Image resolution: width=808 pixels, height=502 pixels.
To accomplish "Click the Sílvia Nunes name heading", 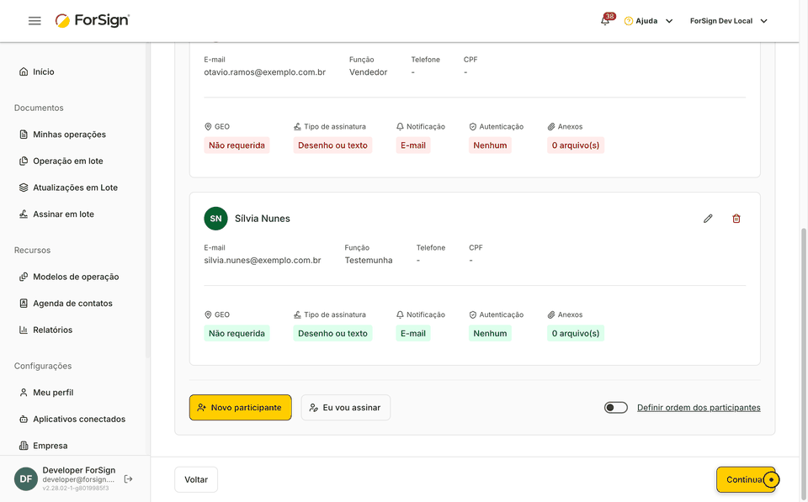I will coord(263,219).
